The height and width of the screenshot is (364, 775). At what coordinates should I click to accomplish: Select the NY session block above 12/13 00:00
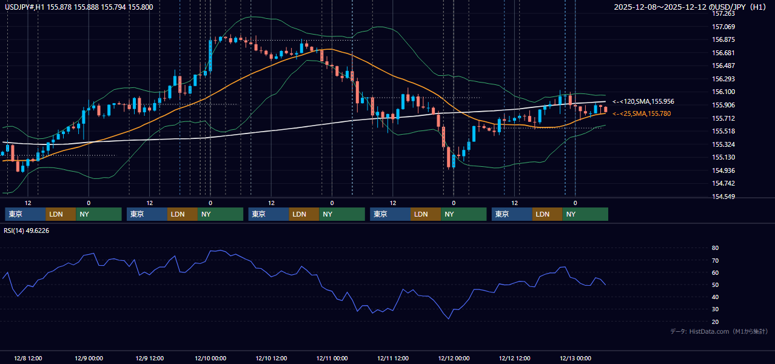(586, 214)
